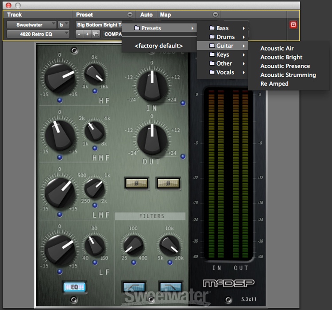Toggle the high-pass filter button
Viewport: 332px width, 310px height.
pos(134,287)
